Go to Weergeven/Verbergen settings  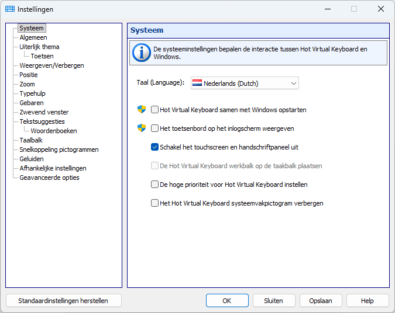[51, 65]
